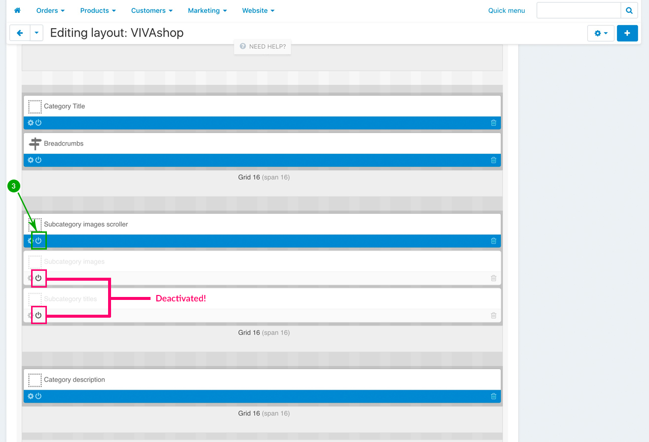Expand the Orders dropdown menu
Image resolution: width=649 pixels, height=442 pixels.
pyautogui.click(x=50, y=10)
